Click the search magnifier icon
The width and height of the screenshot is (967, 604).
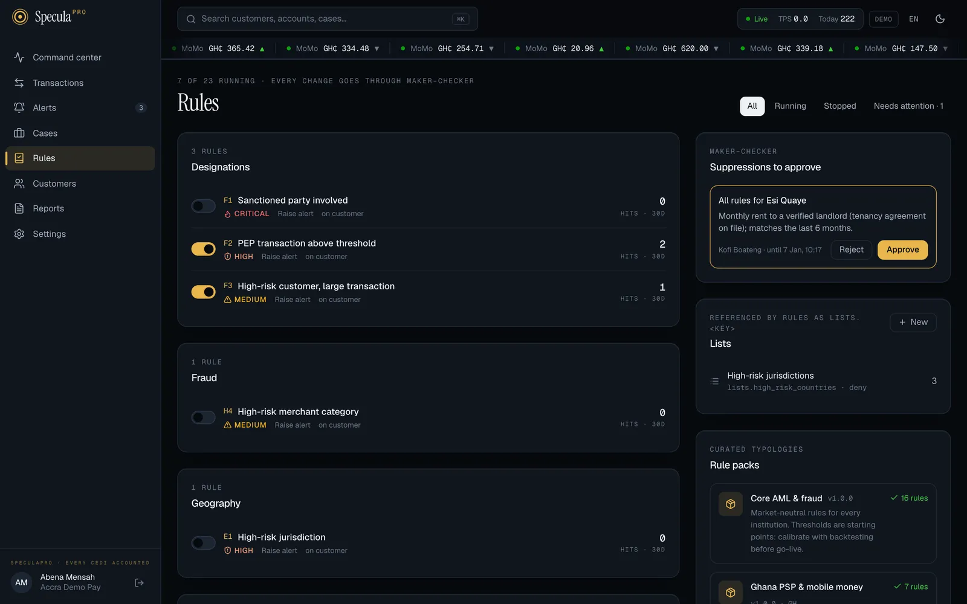tap(191, 19)
